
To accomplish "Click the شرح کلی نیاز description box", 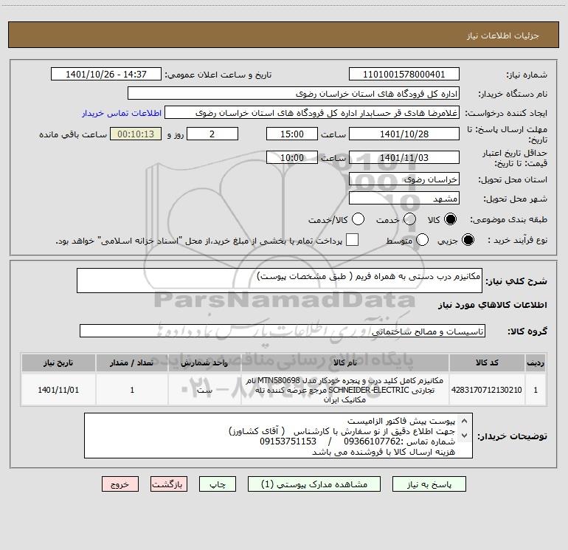I will tap(280, 281).
